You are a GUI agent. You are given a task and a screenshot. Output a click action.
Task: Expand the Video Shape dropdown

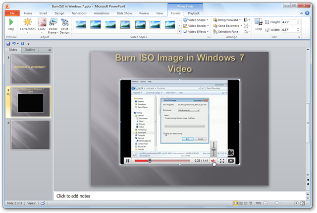click(x=196, y=20)
